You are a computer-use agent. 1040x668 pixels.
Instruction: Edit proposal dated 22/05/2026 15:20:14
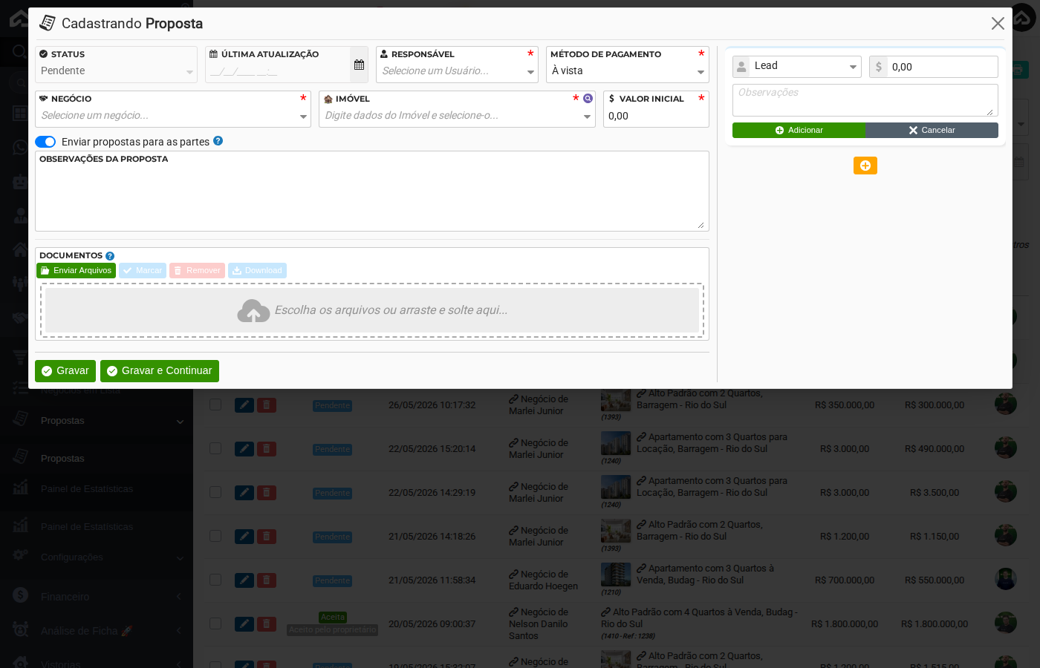(244, 449)
